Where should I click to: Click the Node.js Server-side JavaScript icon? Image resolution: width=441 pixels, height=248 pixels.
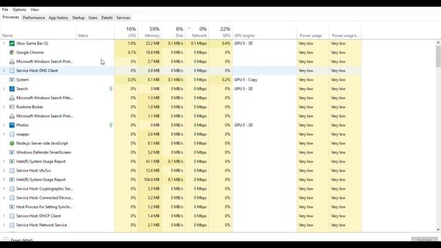[12, 143]
